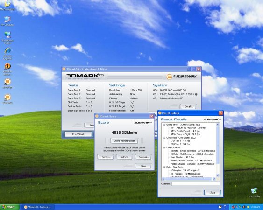Select 32 Triangles row
This screenshot has height=210, width=263.
tap(185, 174)
